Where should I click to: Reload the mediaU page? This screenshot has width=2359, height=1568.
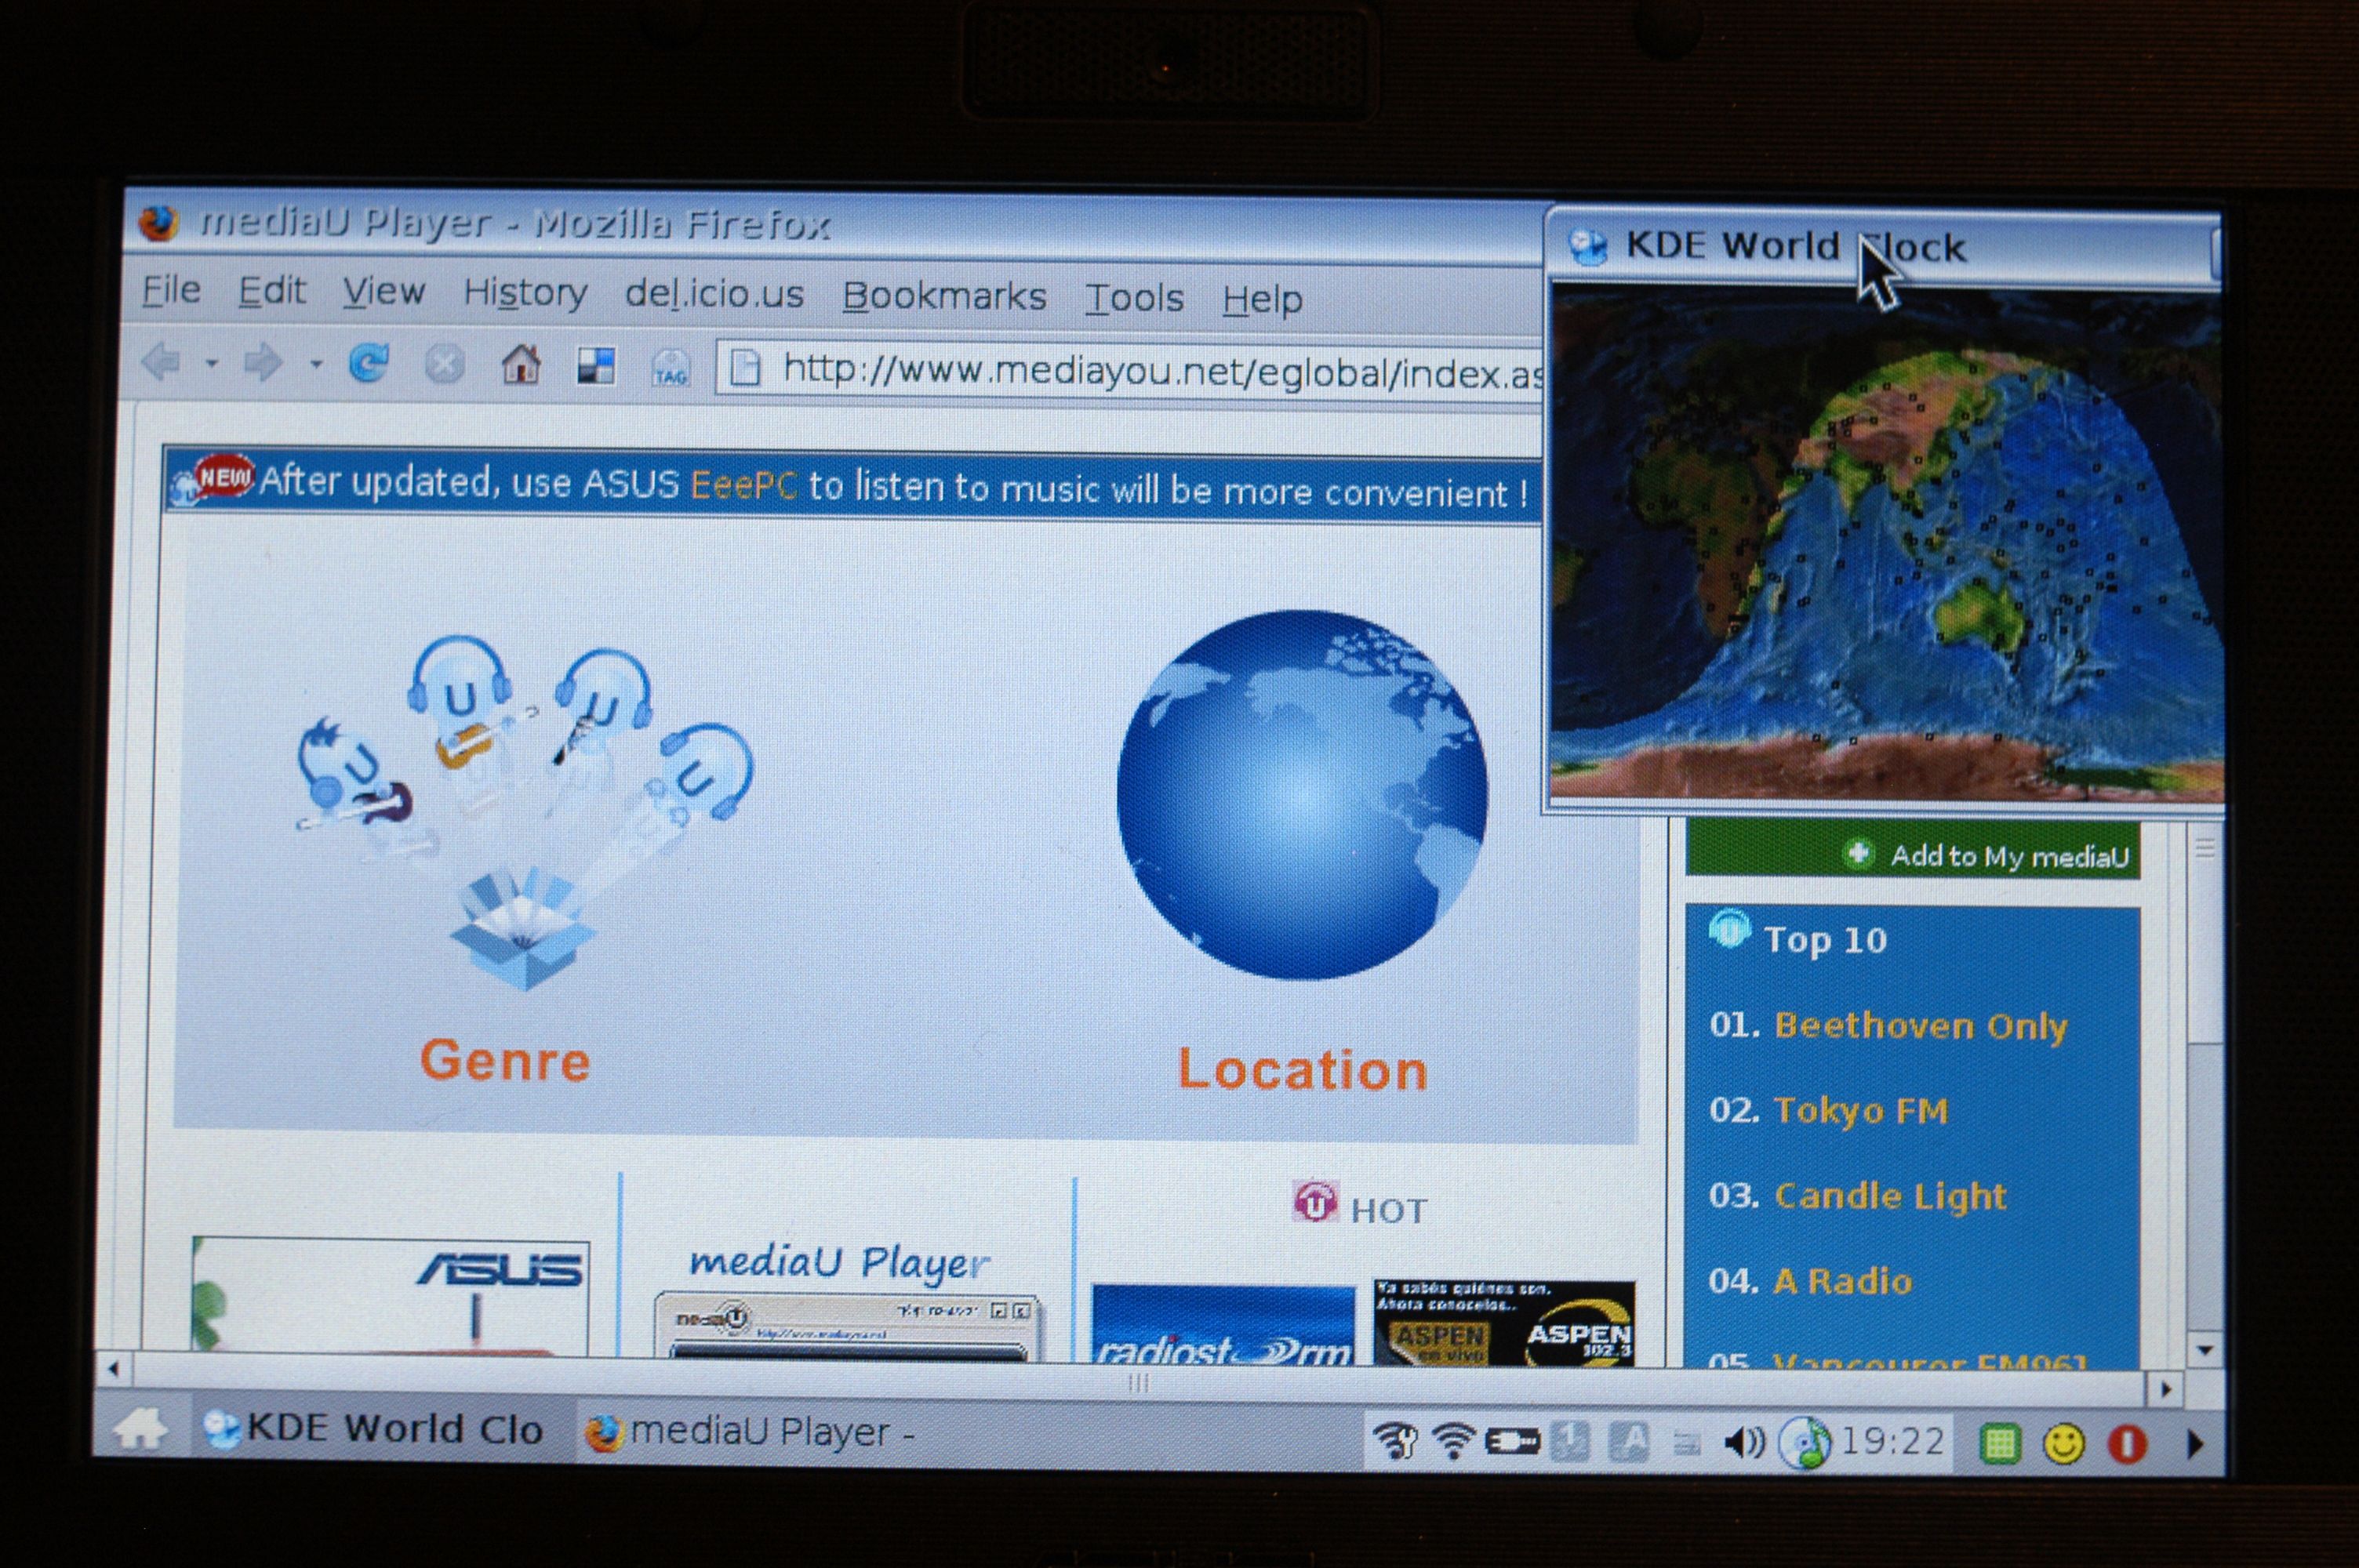pyautogui.click(x=369, y=363)
